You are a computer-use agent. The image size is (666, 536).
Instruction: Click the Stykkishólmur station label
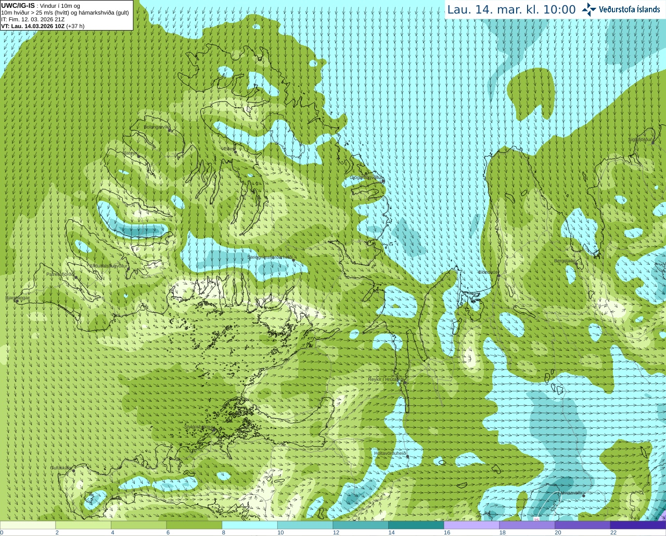pos(199,426)
